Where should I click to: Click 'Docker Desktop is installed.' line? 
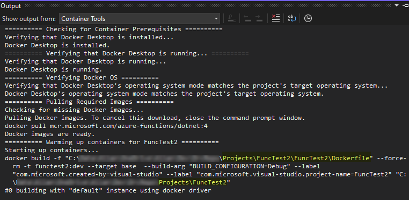(57, 45)
